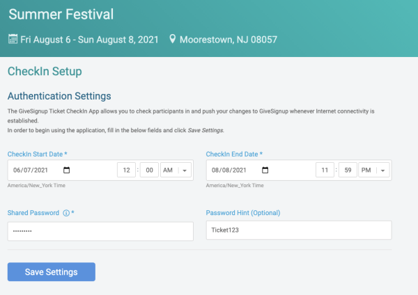Click the start minute field showing 00
Image resolution: width=418 pixels, height=295 pixels.
[x=149, y=170]
